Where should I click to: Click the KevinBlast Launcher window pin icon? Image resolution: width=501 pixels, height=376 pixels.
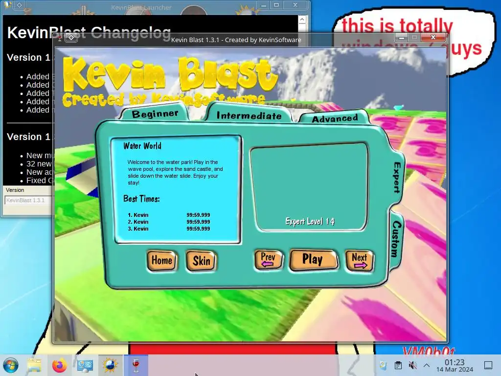(19, 5)
